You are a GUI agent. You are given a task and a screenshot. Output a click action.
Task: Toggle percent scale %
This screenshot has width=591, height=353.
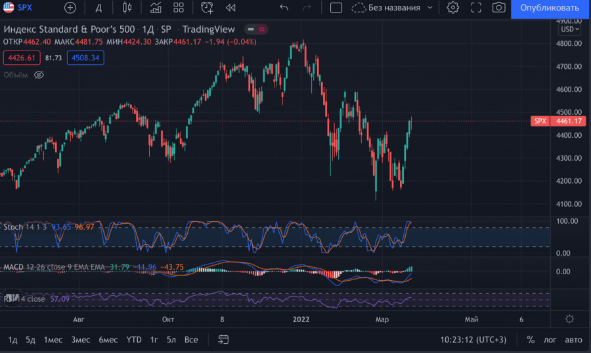(531, 340)
